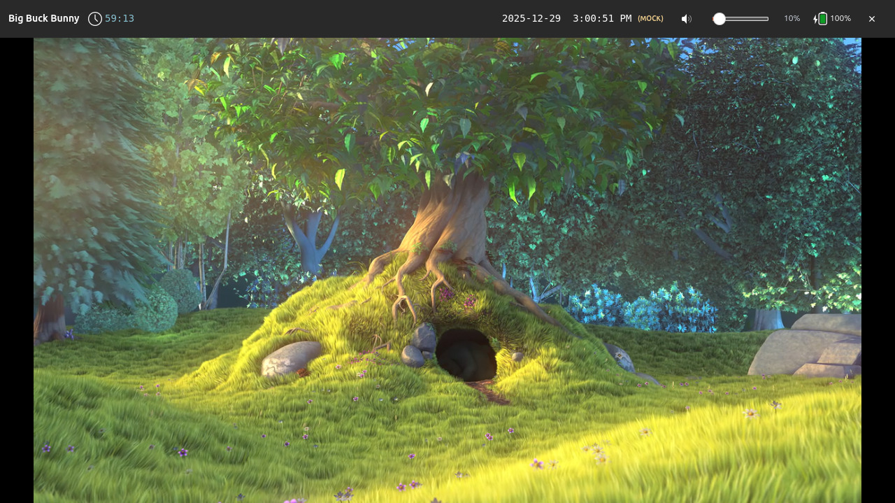
Task: Click the battery icon in the status bar
Action: [823, 18]
